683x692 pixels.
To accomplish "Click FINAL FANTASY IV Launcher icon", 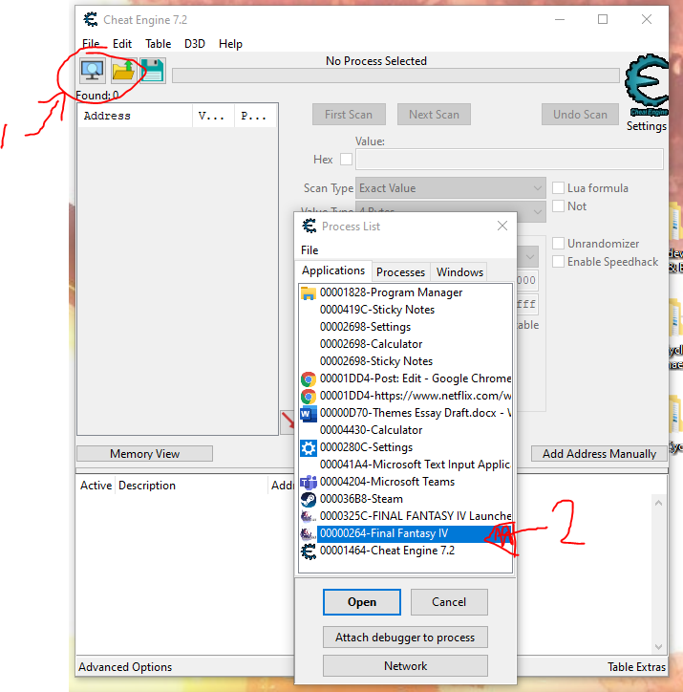I will tap(309, 516).
